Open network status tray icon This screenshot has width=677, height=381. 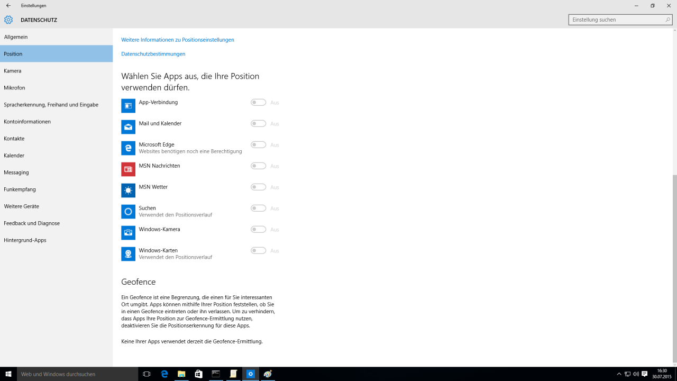coord(627,374)
